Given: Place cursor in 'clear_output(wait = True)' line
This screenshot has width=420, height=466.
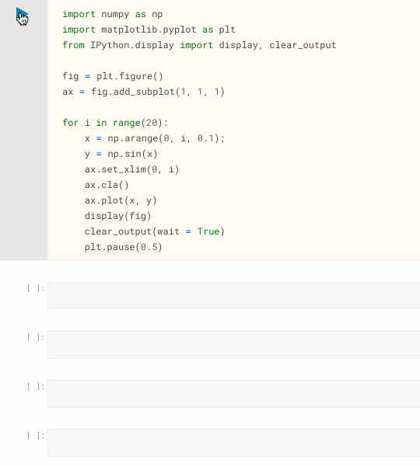Looking at the screenshot, I should (155, 231).
